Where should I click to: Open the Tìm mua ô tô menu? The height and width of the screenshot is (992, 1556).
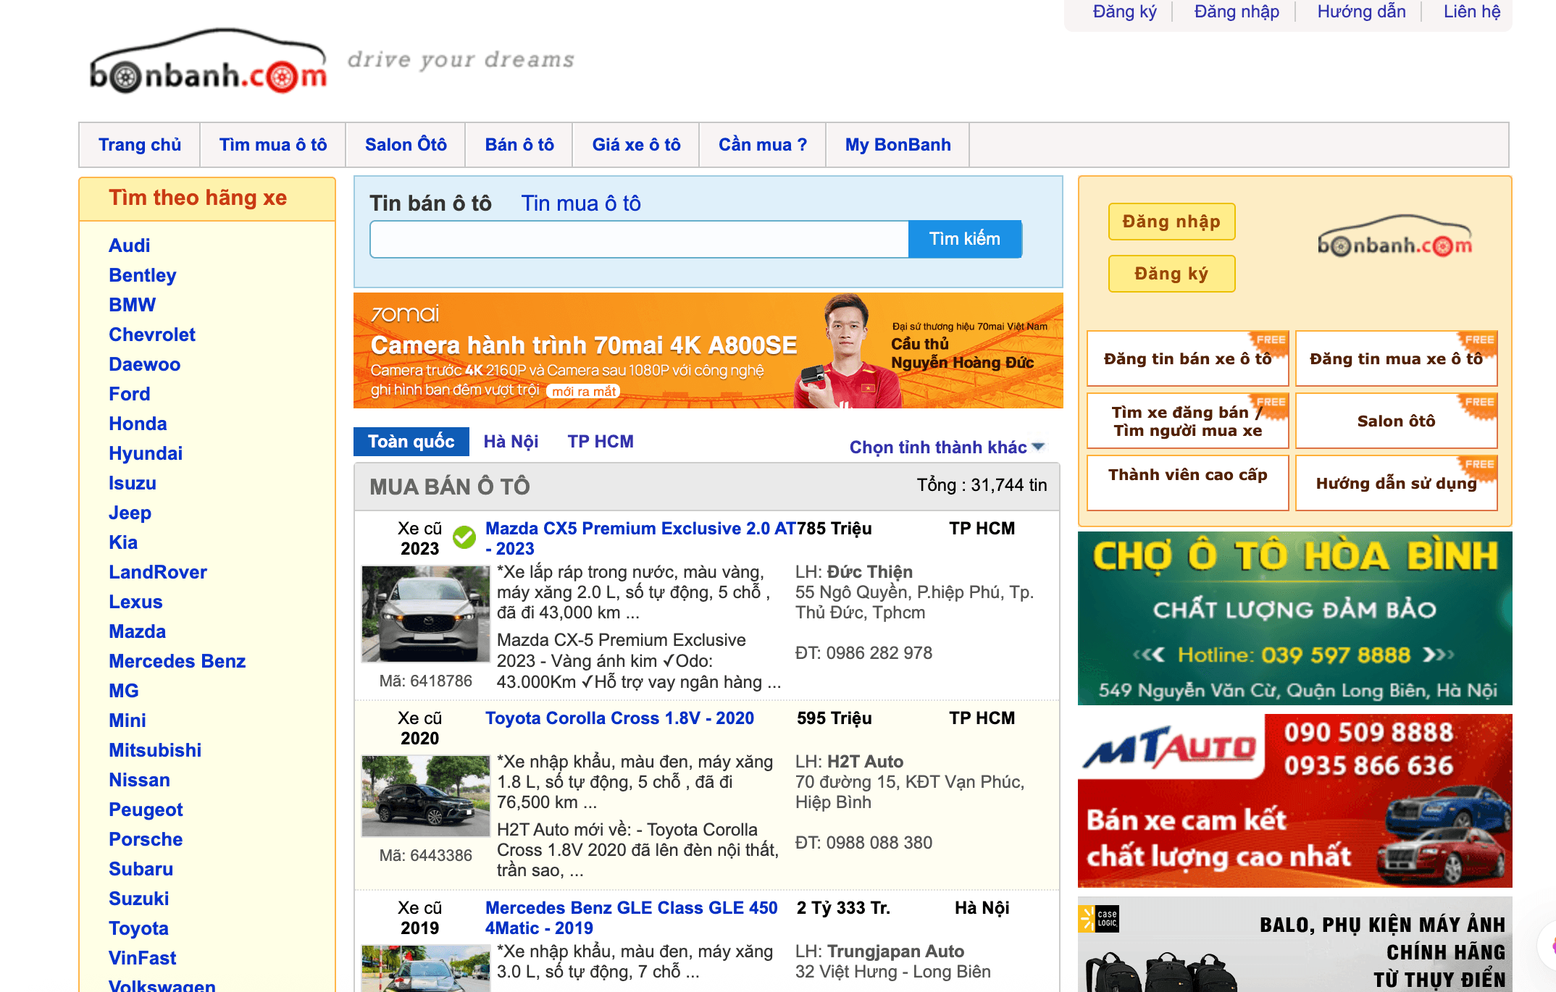pyautogui.click(x=273, y=145)
